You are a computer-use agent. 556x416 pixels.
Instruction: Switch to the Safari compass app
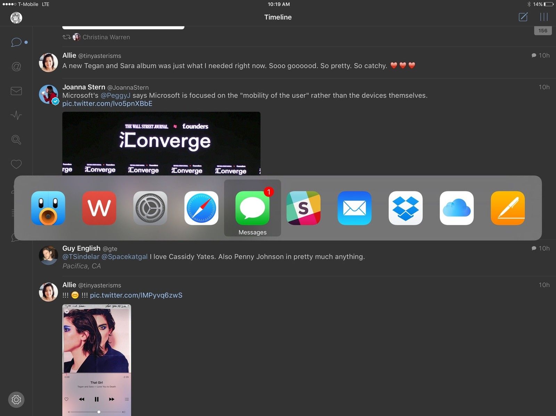click(x=201, y=208)
